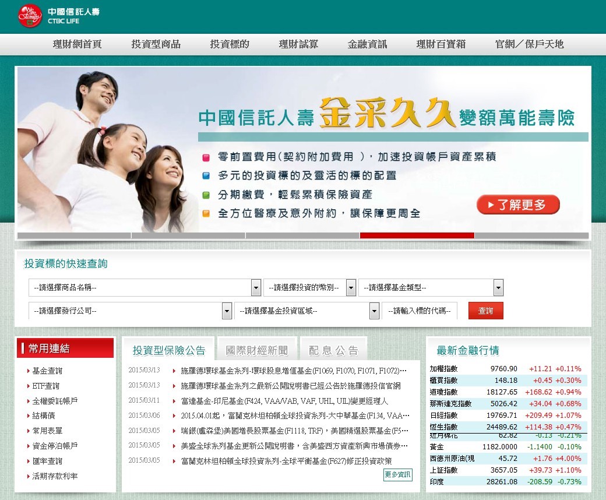Focus the 請輸入標的代碼 input field
Viewport: 606px width, 500px height.
420,311
